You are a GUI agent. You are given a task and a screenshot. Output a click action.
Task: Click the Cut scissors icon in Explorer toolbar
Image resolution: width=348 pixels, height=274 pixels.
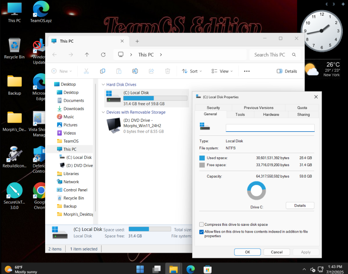pos(86,71)
